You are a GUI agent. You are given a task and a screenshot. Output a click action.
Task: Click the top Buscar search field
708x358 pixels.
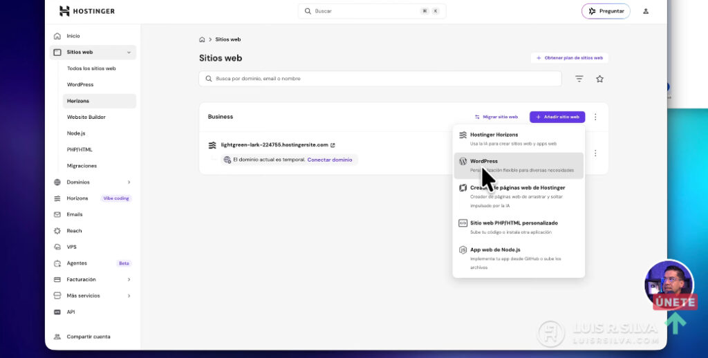tap(372, 11)
